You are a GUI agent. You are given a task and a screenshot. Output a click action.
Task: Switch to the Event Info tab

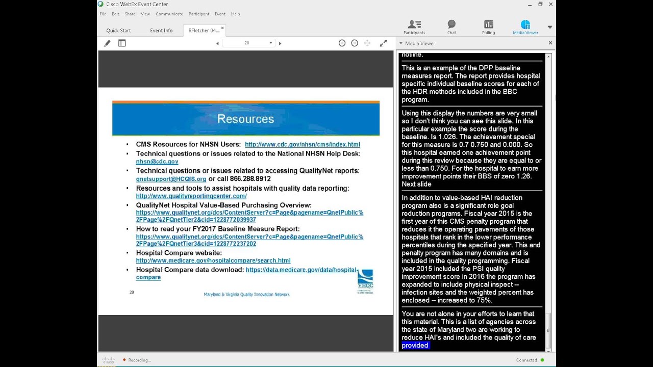coord(161,31)
